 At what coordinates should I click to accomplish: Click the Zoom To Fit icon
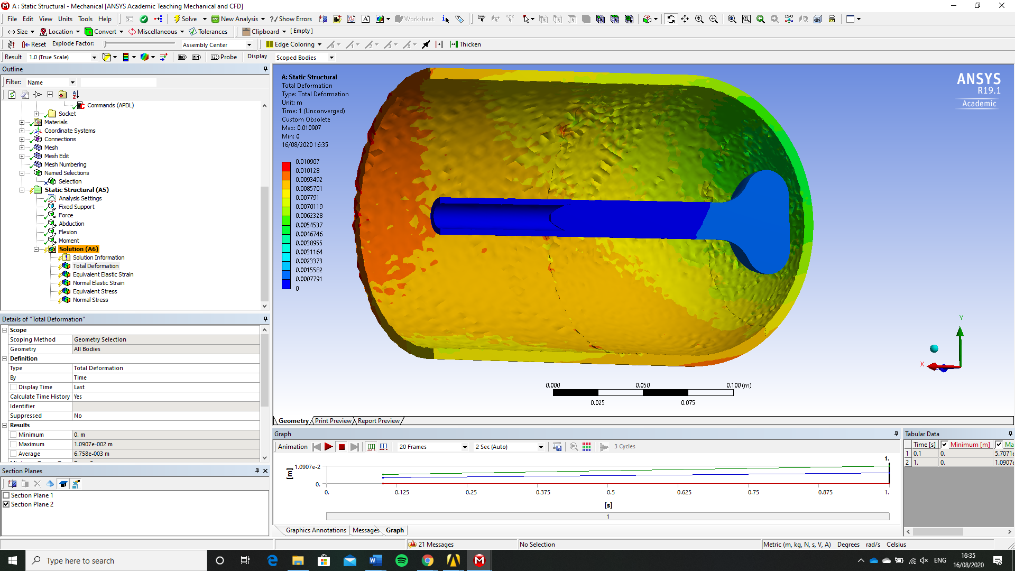pos(732,19)
